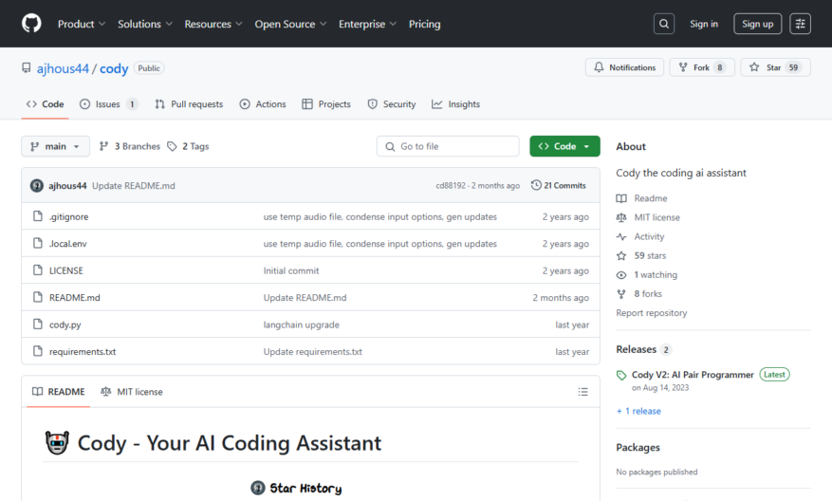
Task: Click the Go to file search field
Action: click(448, 146)
